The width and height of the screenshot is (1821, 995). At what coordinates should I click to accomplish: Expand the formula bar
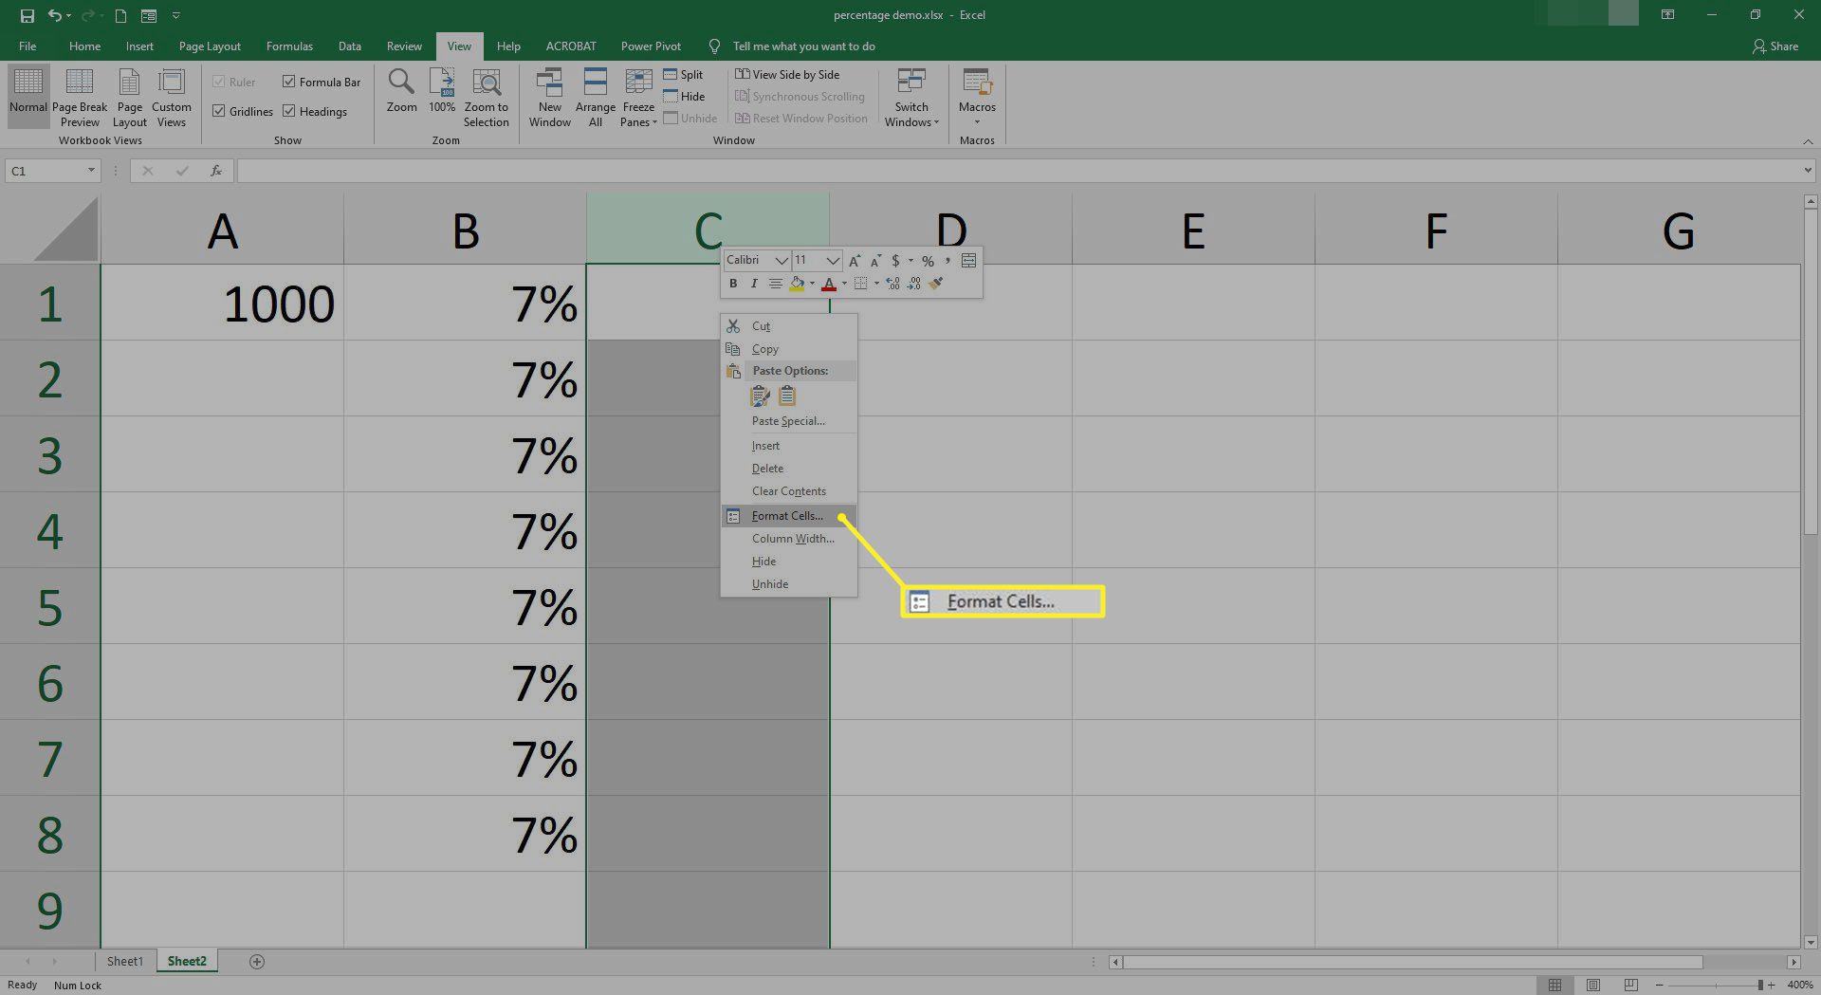click(x=1808, y=171)
